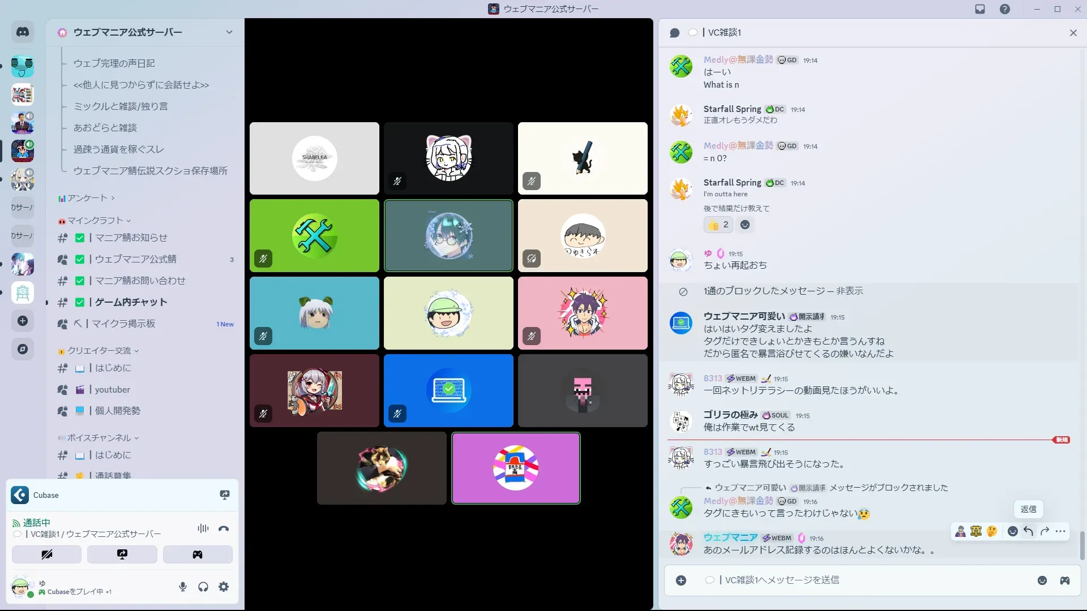Open the inbox icon in title bar

[x=980, y=9]
